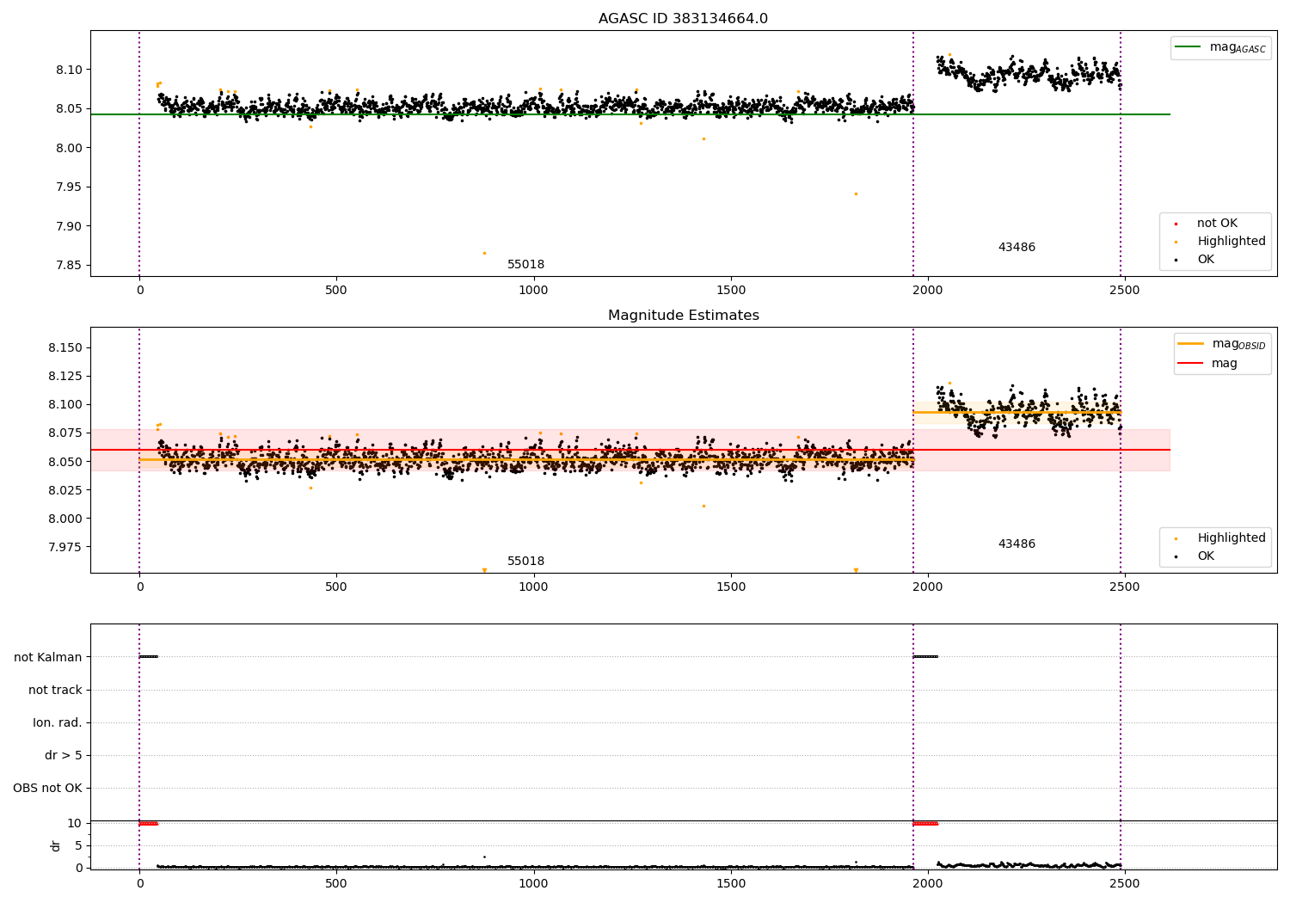1290x903 pixels.
Task: Click 'Highlighted' legend entry in Magnitude Estimates plot
Action: tap(1220, 538)
